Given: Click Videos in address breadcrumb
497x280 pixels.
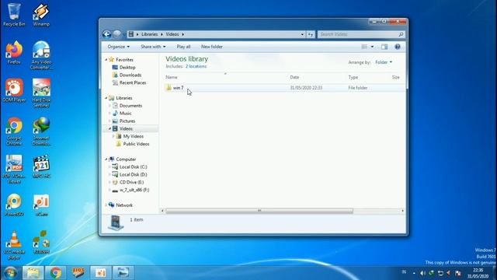Looking at the screenshot, I should (172, 34).
